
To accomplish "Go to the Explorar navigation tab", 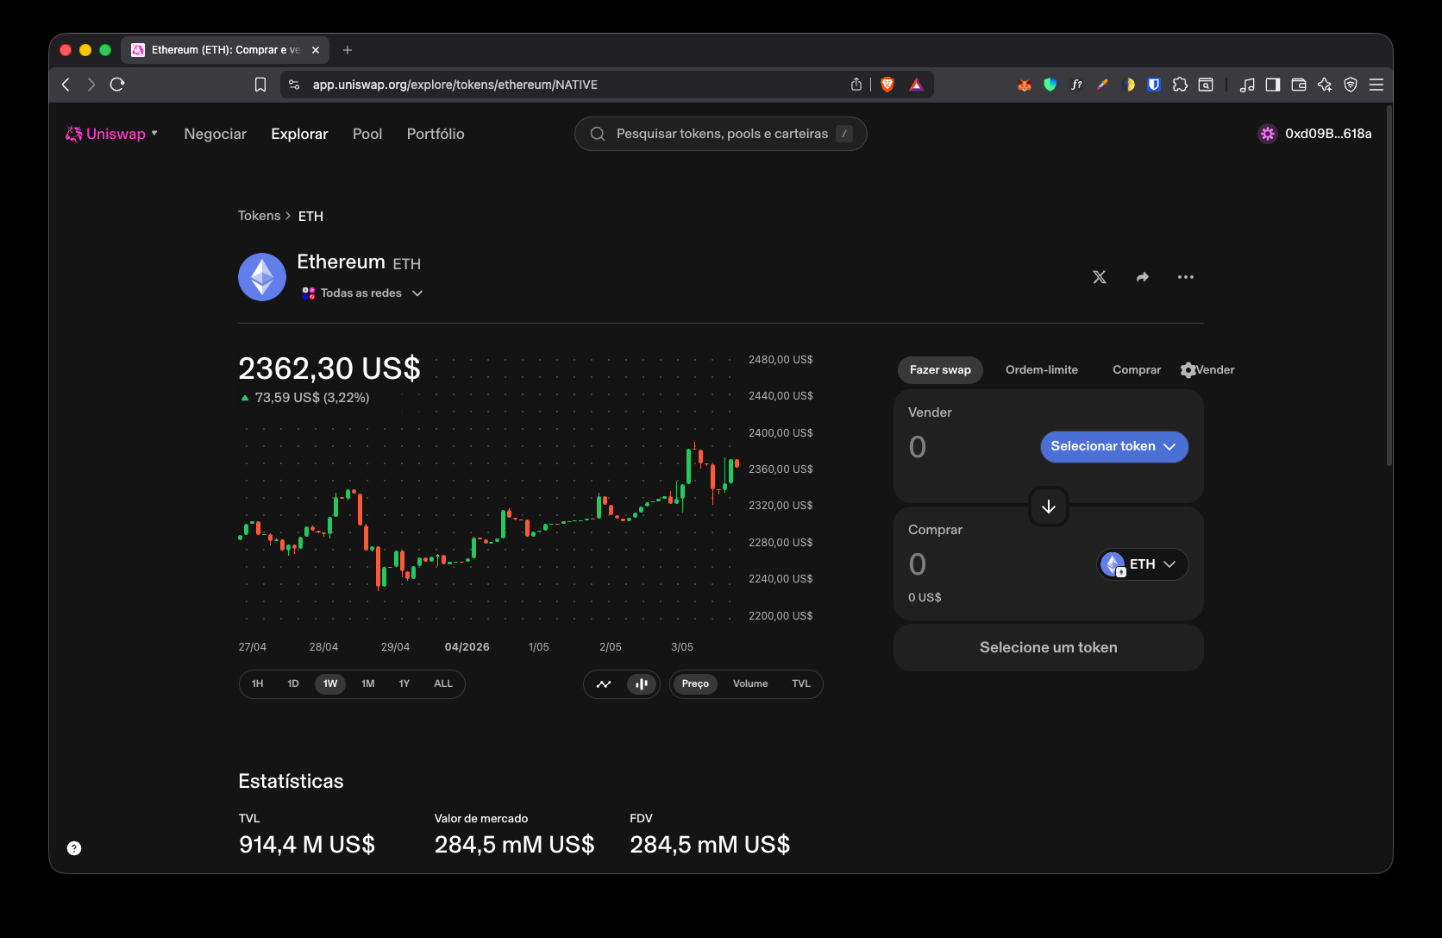I will coord(299,134).
